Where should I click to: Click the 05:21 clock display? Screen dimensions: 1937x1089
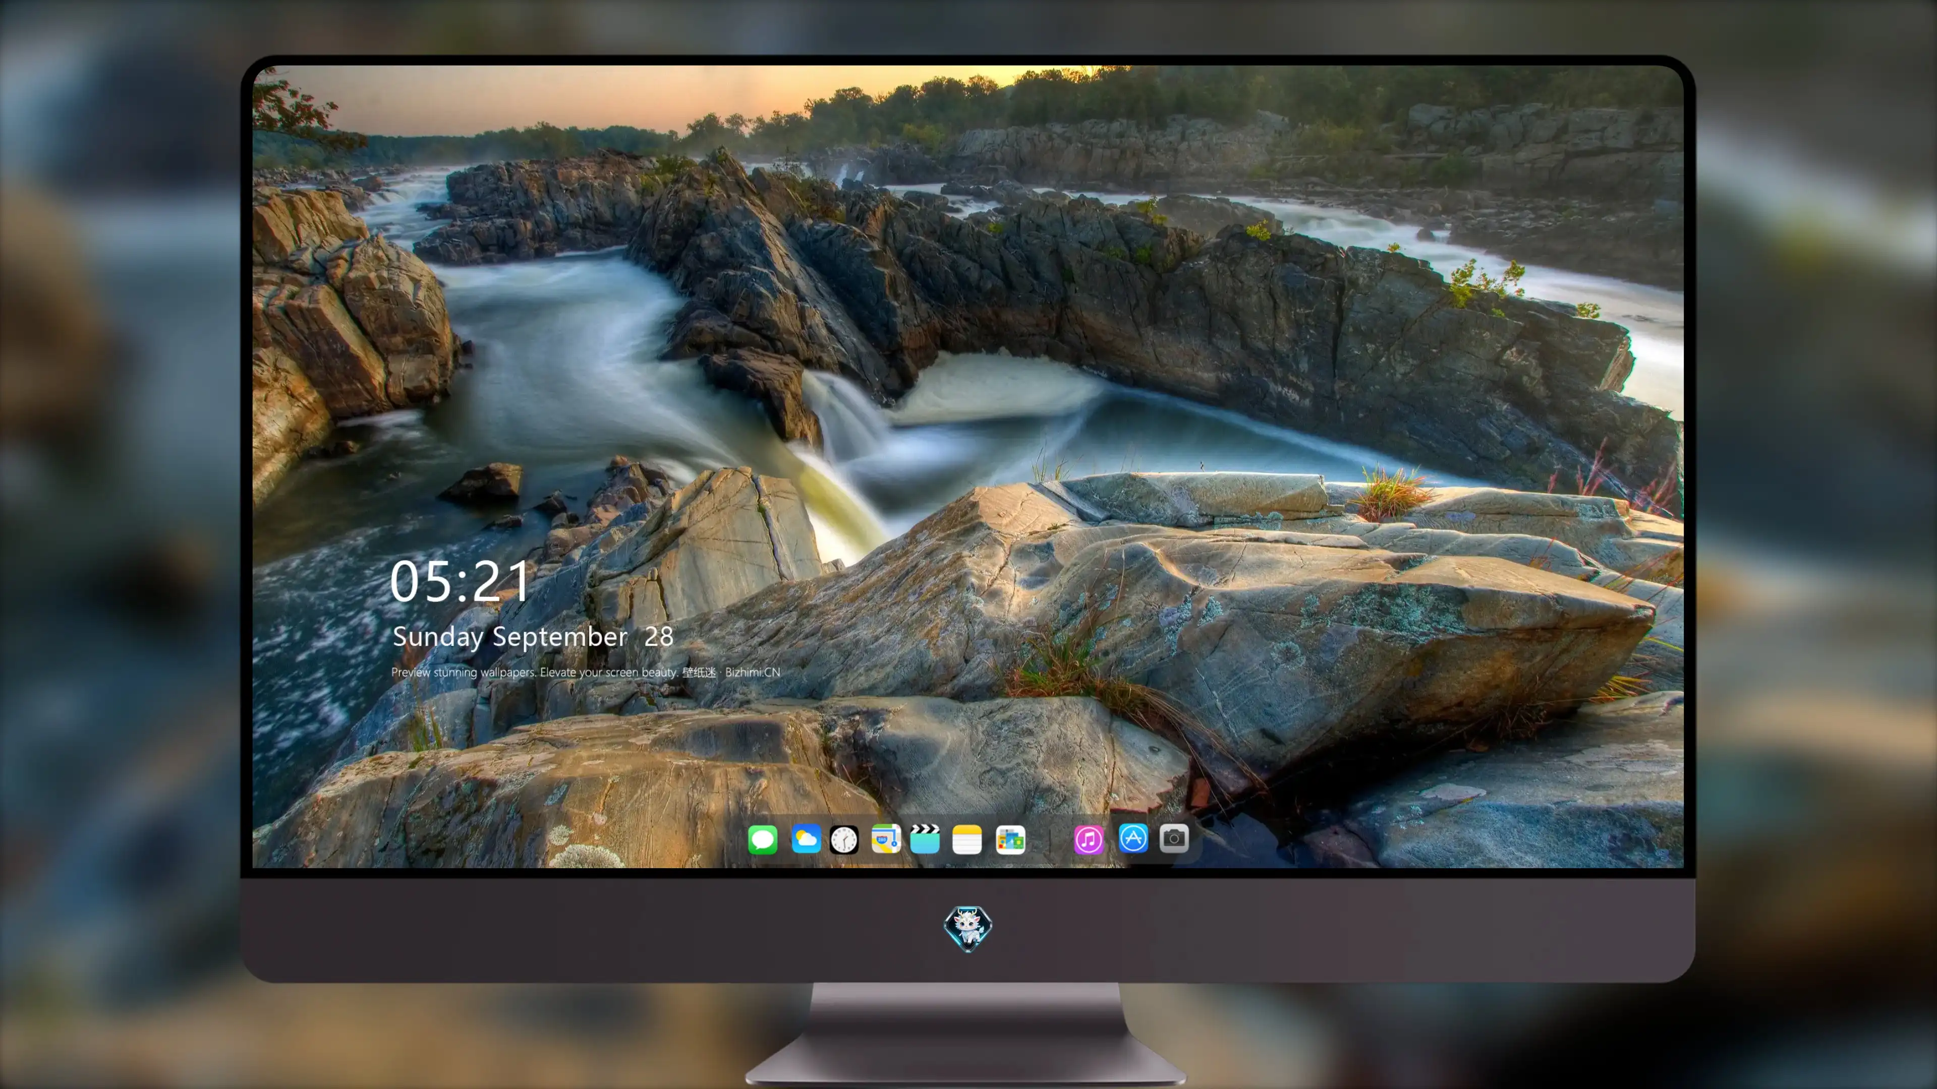(460, 582)
